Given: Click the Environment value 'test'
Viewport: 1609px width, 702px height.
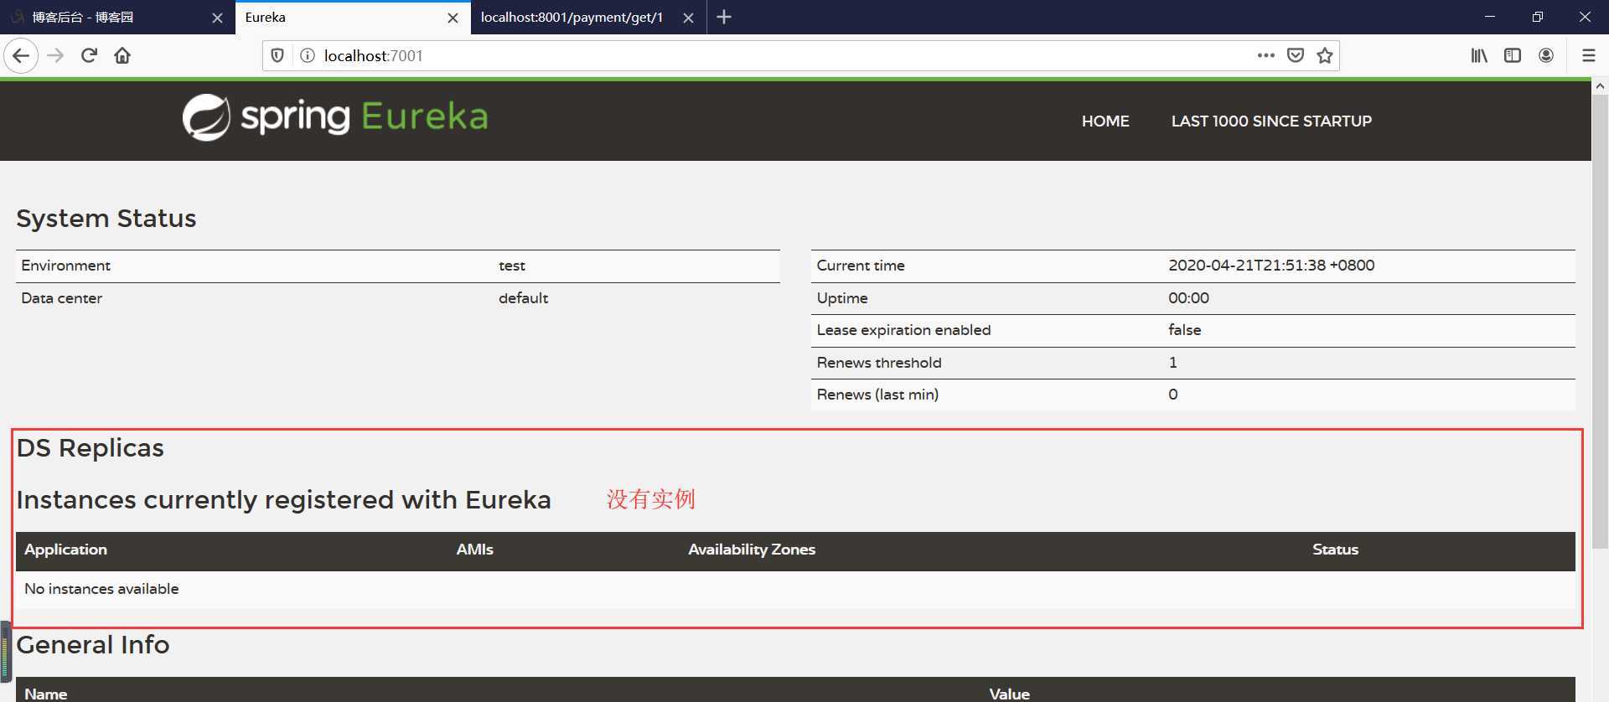Looking at the screenshot, I should pyautogui.click(x=512, y=266).
